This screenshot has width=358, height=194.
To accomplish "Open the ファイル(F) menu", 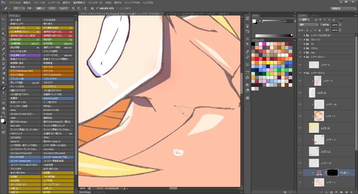I will click(15, 3).
